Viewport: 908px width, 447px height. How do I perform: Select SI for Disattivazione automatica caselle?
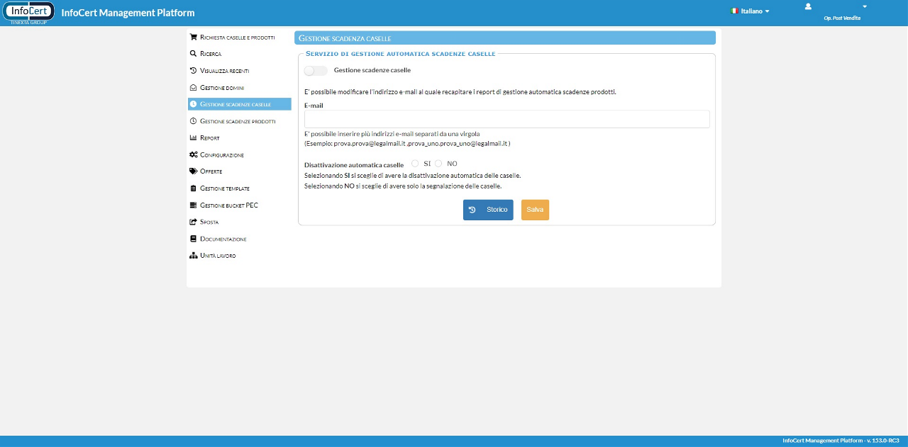(415, 164)
